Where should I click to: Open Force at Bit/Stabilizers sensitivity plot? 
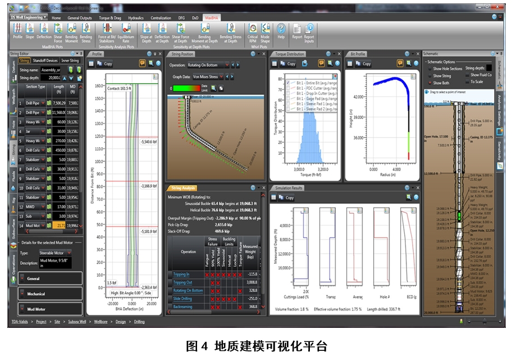pyautogui.click(x=107, y=33)
